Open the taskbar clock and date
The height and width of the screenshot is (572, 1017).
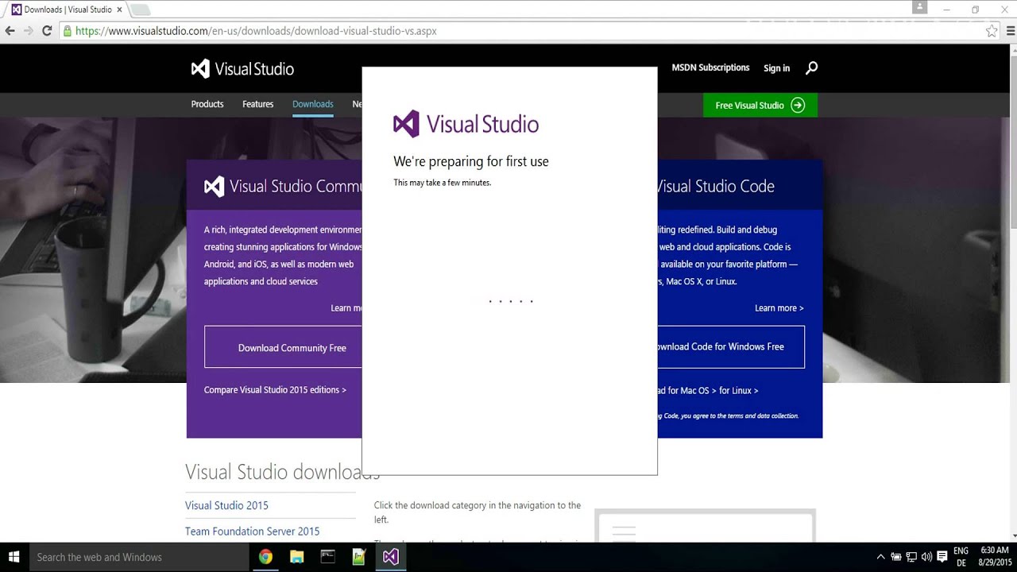995,557
